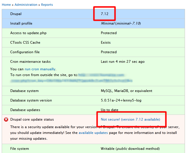The width and height of the screenshot is (189, 153).
Task: Select Access to update.php label
Action: (28, 33)
